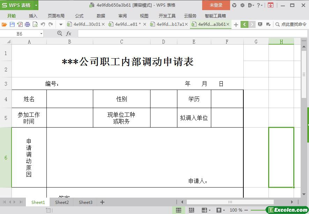309x214 pixels.
Task: Open the help question mark menu
Action: coord(260,5)
